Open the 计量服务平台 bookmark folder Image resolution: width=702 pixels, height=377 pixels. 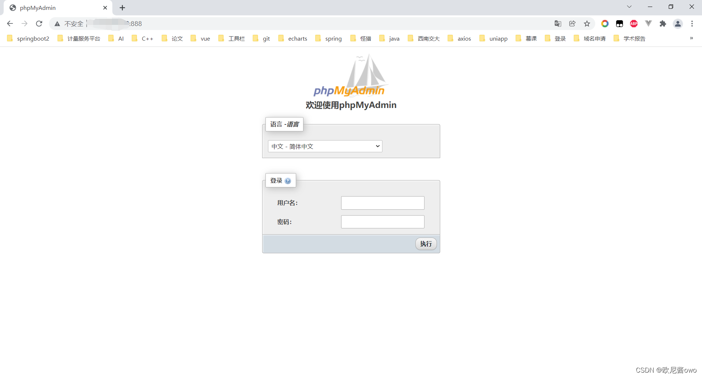point(79,38)
